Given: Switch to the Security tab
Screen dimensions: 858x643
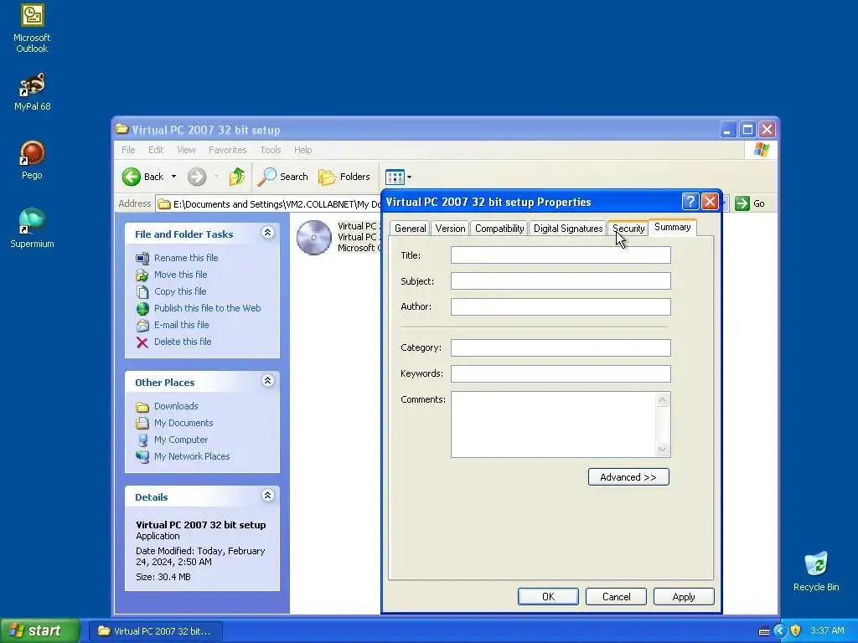Looking at the screenshot, I should click(x=628, y=229).
